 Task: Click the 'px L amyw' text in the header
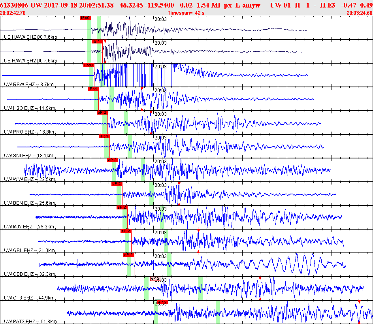[242, 5]
